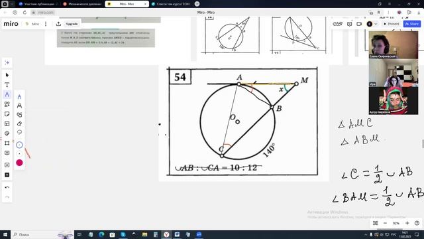Select the small dot pen size
The width and height of the screenshot is (424, 239).
(19, 153)
